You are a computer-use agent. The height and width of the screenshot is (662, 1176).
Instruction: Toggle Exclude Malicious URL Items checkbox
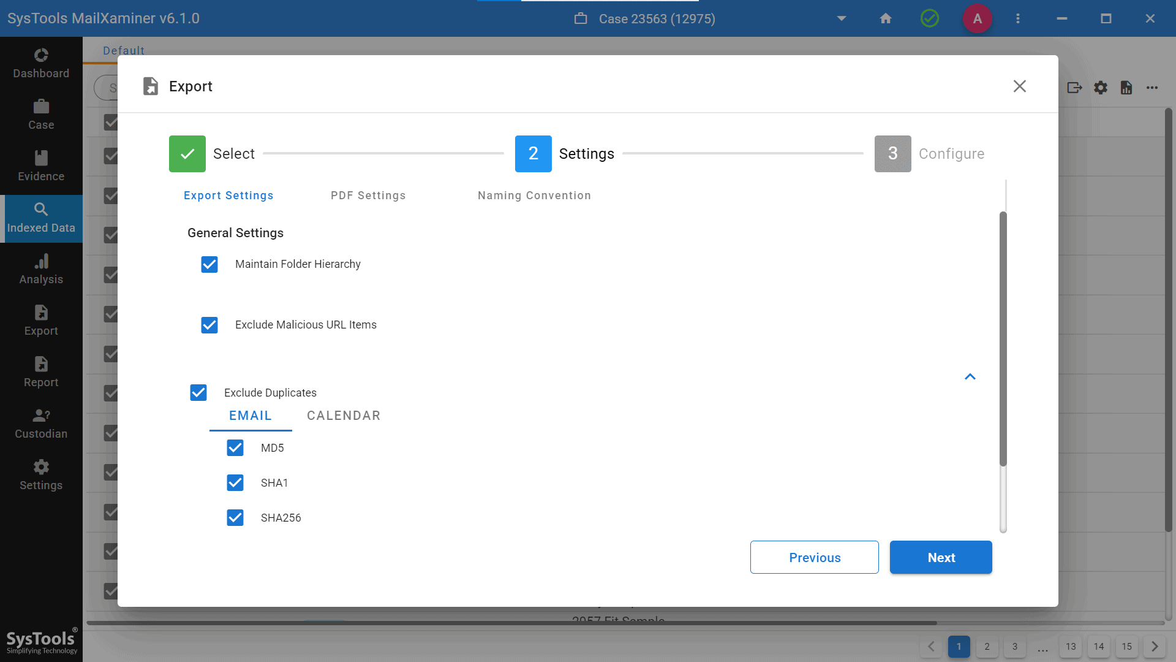coord(209,325)
